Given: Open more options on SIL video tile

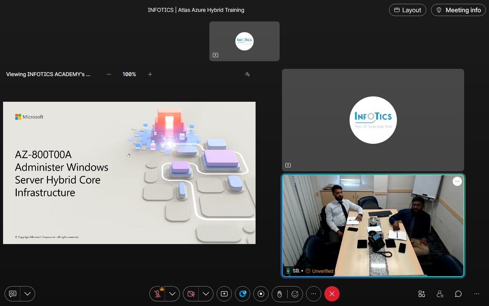Looking at the screenshot, I should [x=457, y=182].
